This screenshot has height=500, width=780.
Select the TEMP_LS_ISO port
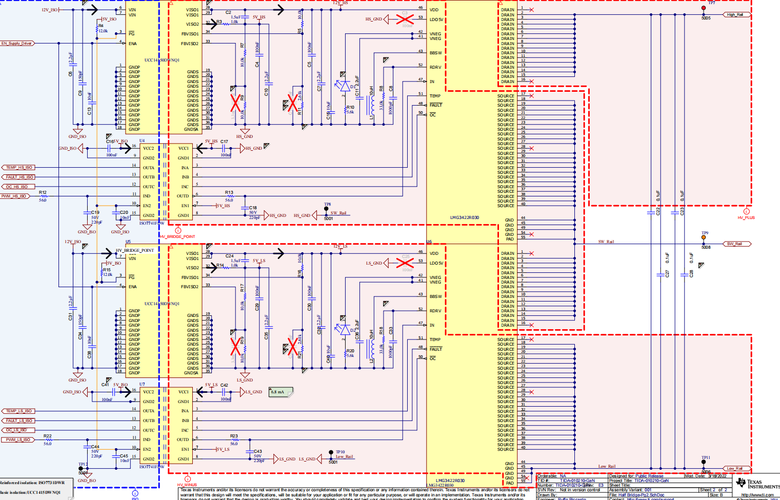(18, 411)
